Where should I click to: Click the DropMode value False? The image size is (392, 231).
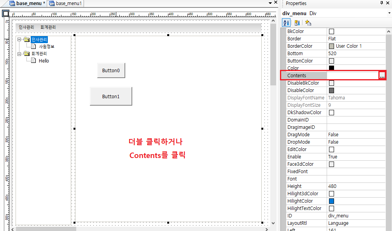click(333, 142)
